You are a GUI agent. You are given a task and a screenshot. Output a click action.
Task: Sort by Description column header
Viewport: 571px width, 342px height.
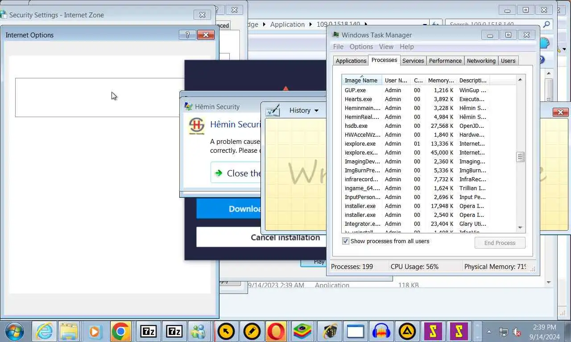pos(473,81)
